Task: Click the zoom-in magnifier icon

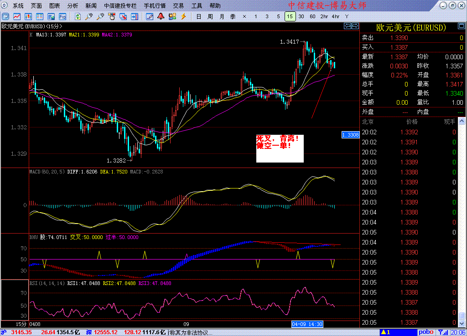Action: point(89,17)
